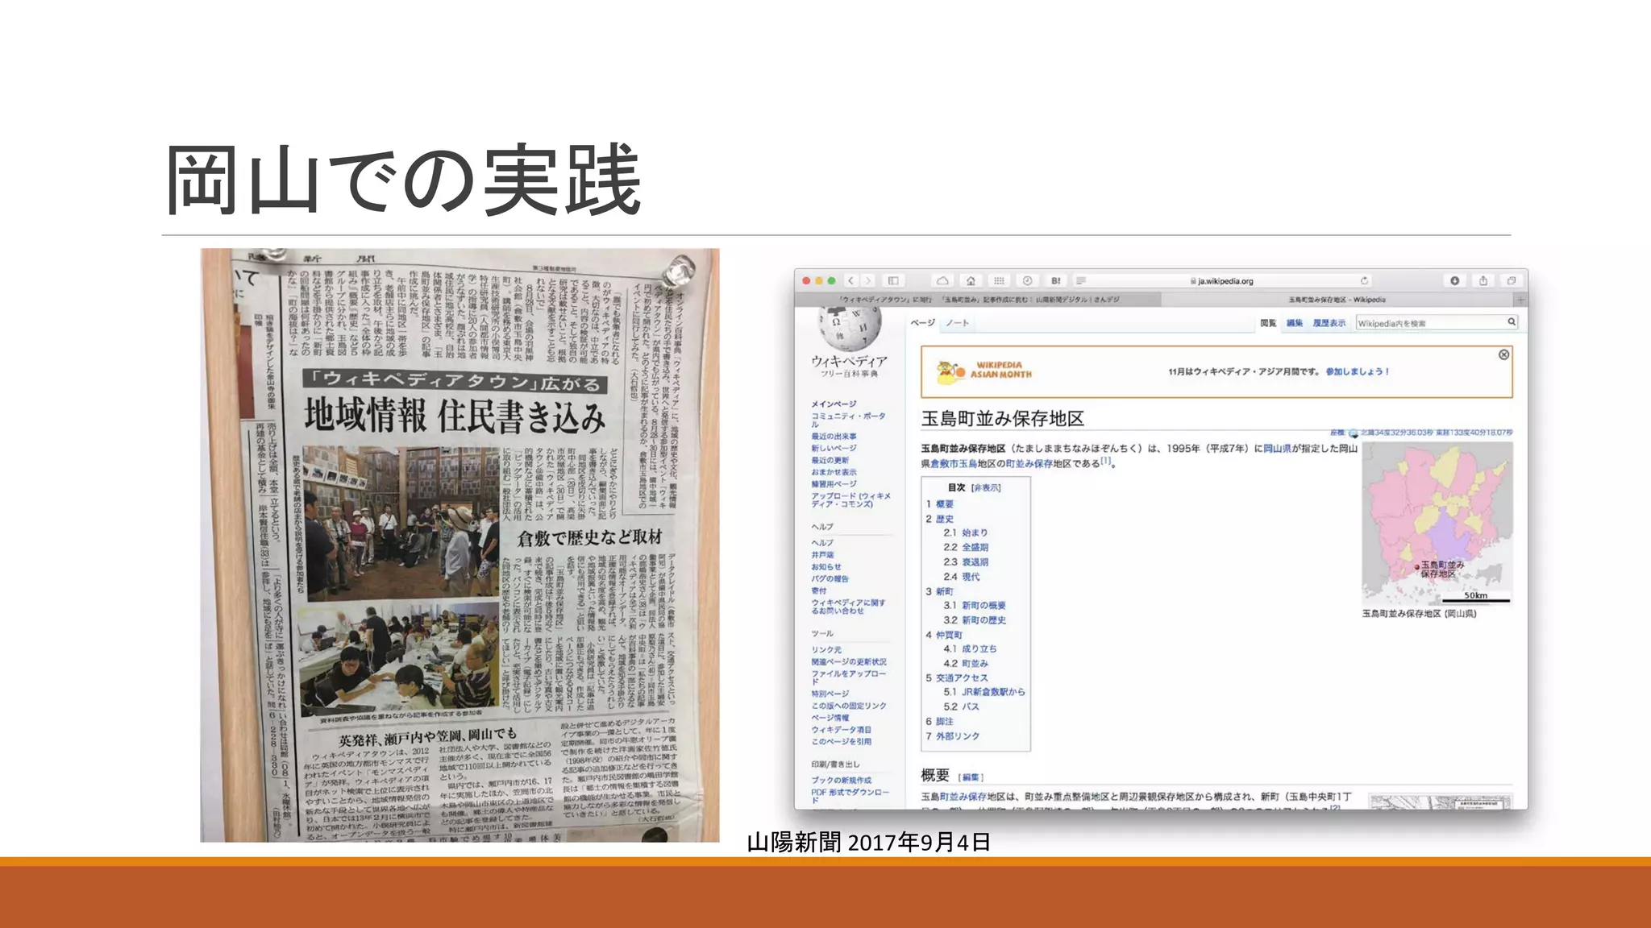The height and width of the screenshot is (928, 1651).
Task: Click the 編集 link beside 概要 heading
Action: (971, 777)
